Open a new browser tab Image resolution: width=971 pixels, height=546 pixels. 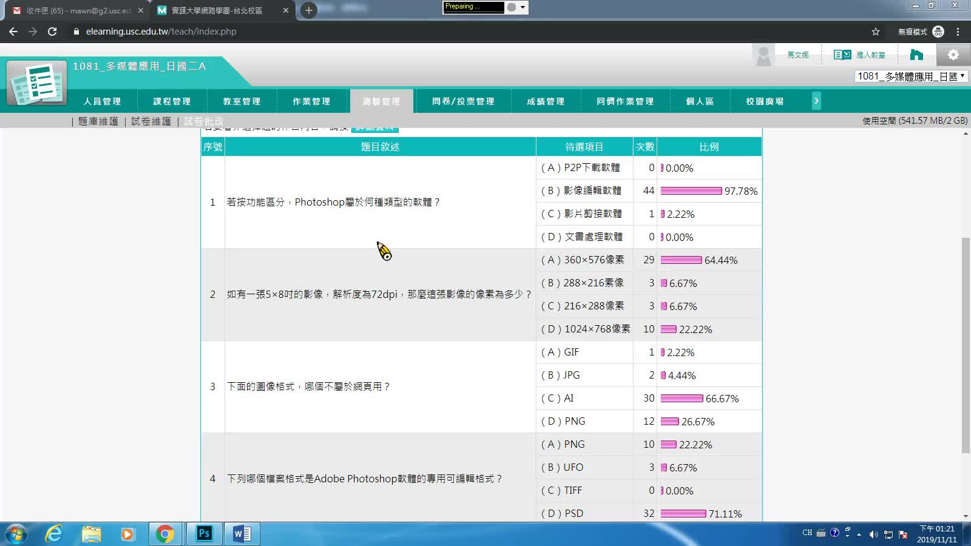308,10
